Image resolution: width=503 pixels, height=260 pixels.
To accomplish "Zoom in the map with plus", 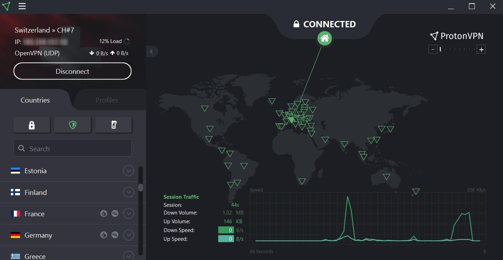I will point(482,49).
